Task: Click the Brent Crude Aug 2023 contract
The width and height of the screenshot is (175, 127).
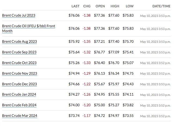Action: (x=19, y=42)
